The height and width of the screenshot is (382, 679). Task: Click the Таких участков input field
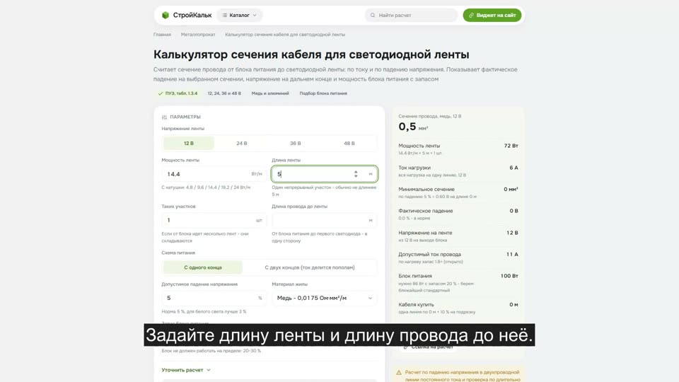click(214, 220)
